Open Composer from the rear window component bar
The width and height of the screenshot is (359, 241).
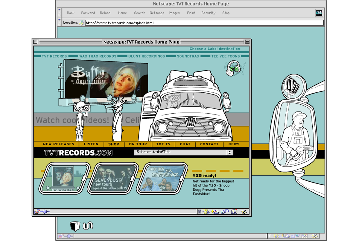(x=314, y=236)
